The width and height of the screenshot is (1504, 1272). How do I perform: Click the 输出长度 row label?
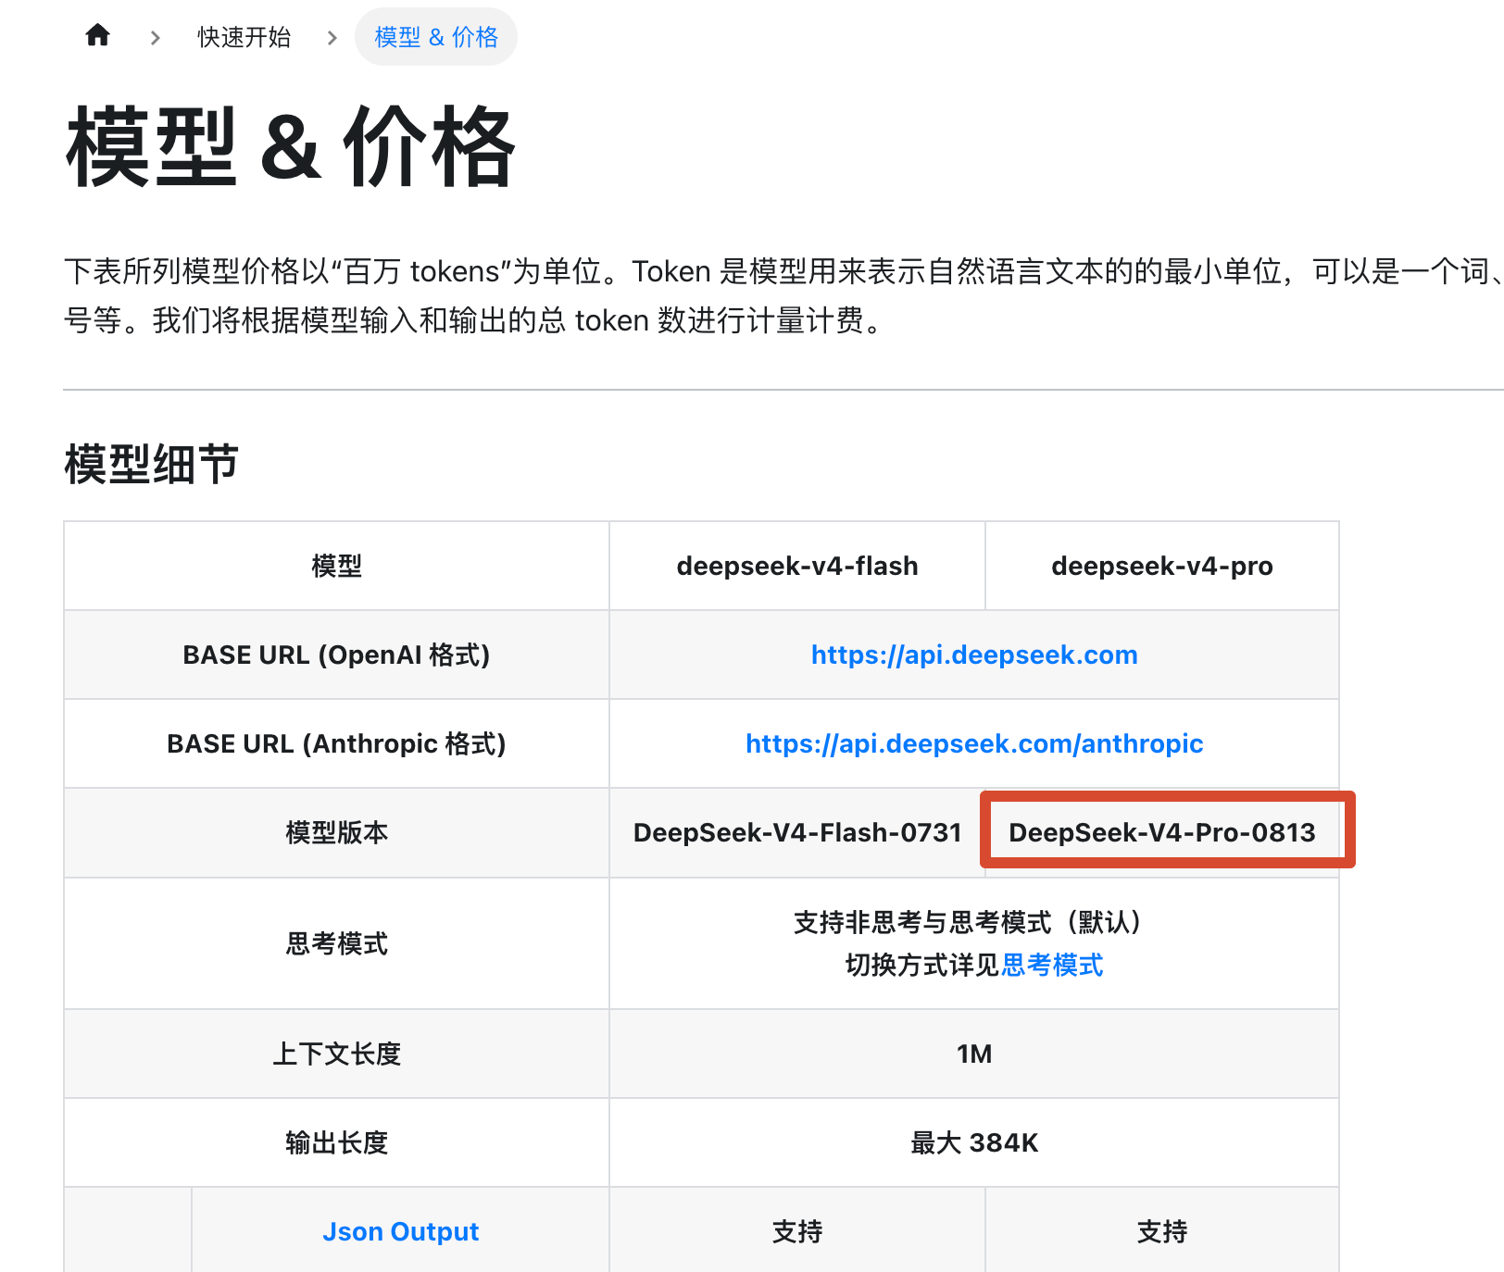tap(337, 1142)
